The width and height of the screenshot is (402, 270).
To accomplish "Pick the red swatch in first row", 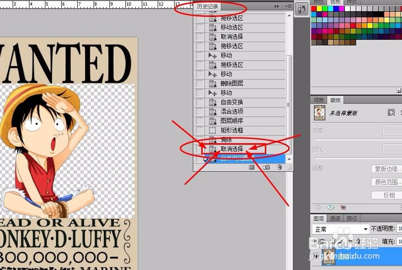I will coord(314,9).
